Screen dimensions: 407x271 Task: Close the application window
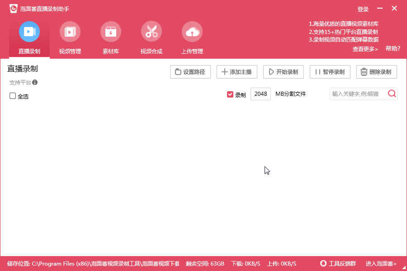tap(394, 8)
